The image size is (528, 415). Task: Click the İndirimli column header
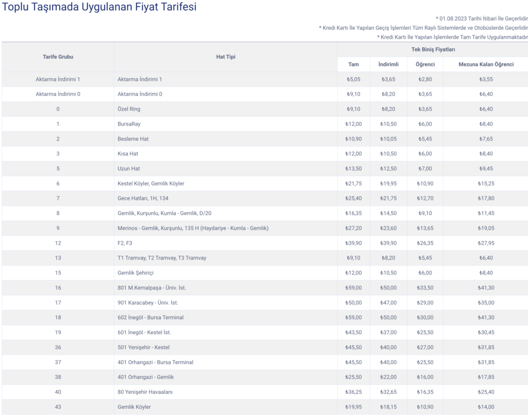point(388,64)
